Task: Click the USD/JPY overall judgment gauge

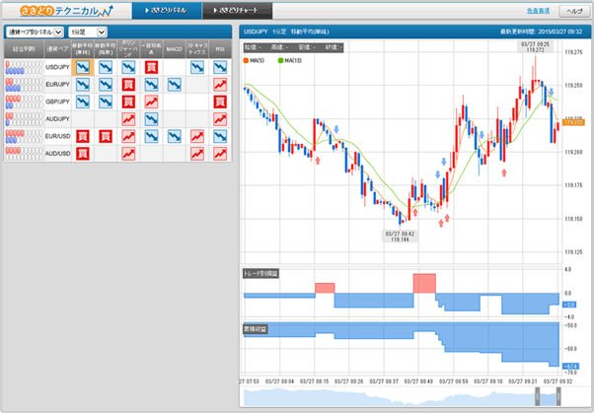Action: tap(24, 67)
